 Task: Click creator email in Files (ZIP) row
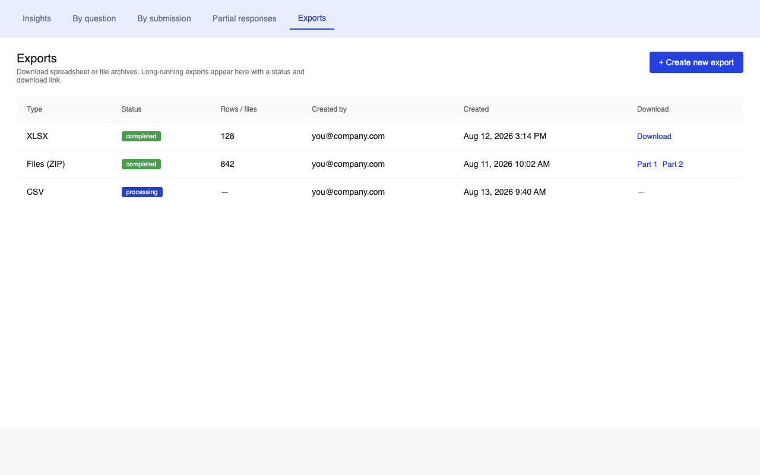[348, 164]
